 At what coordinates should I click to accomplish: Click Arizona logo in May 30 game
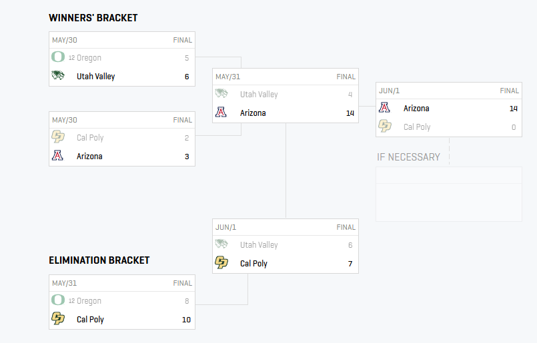click(x=57, y=155)
